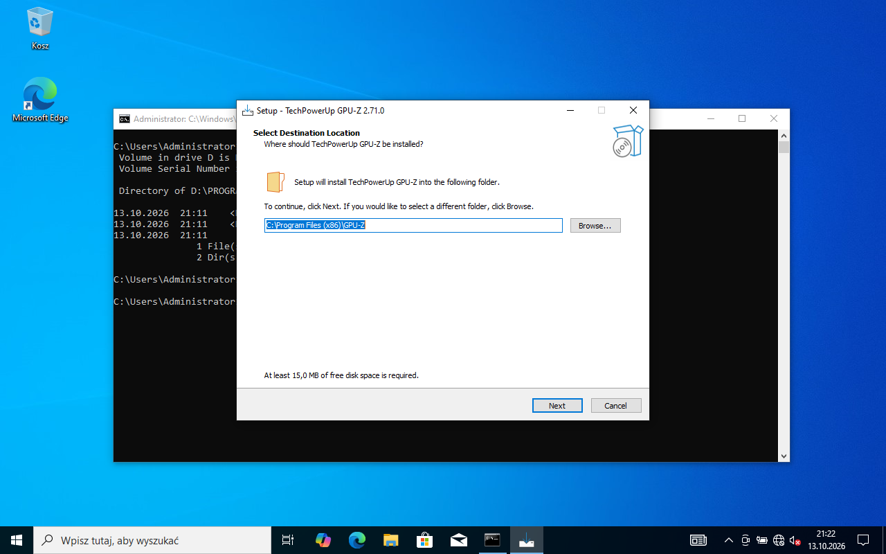Open Browse to choose a different folder

click(x=595, y=226)
